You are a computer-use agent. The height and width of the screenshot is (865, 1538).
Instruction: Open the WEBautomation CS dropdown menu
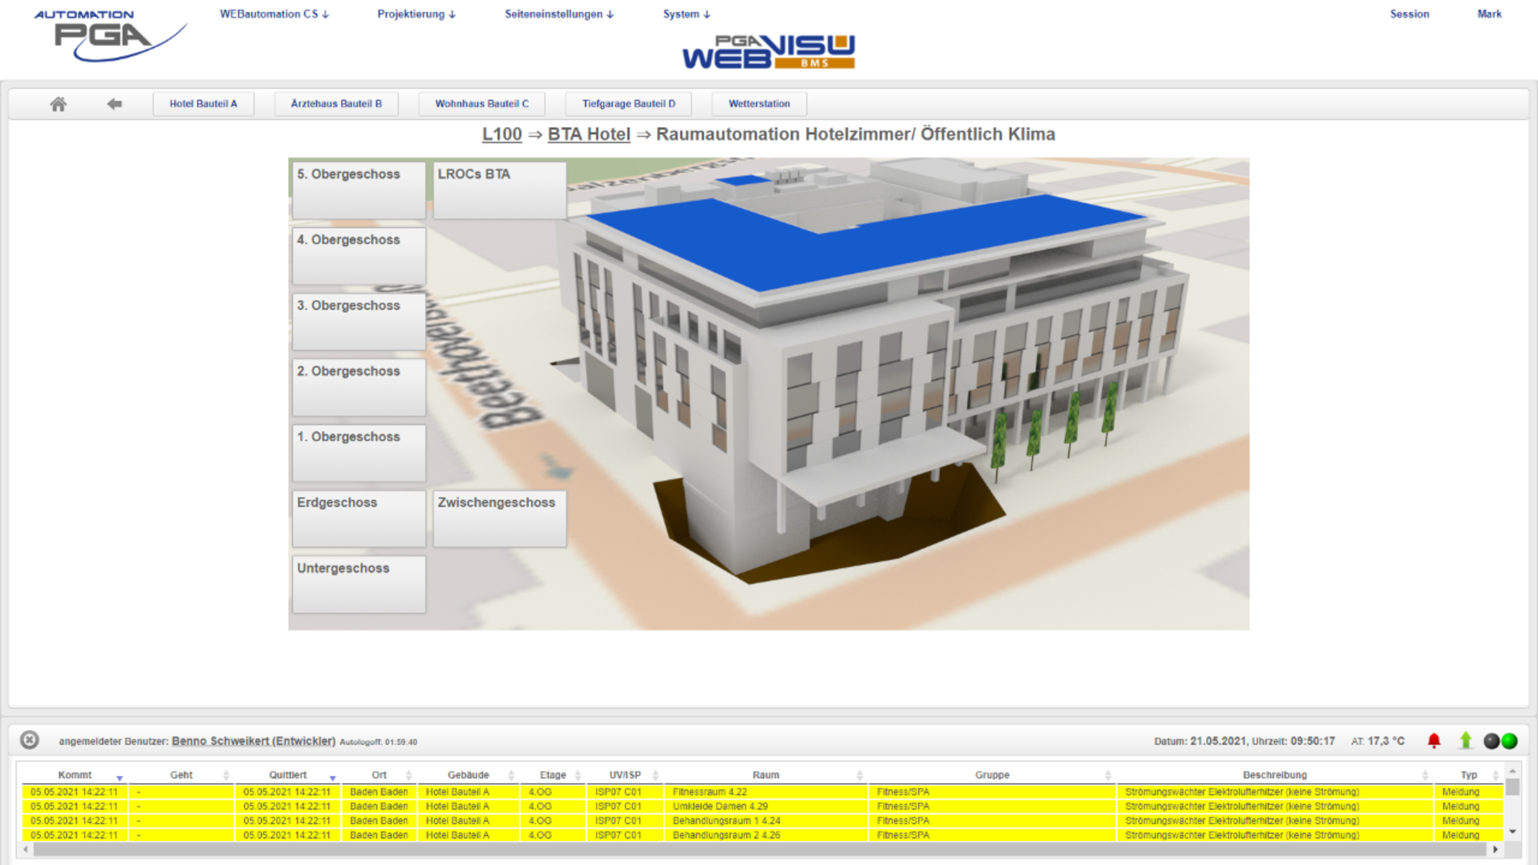pos(274,14)
